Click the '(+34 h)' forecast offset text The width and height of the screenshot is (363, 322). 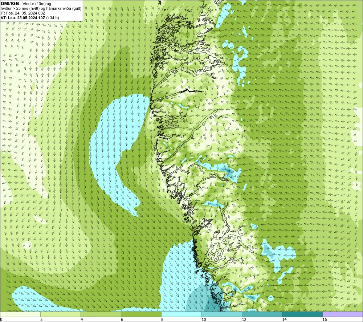click(53, 18)
